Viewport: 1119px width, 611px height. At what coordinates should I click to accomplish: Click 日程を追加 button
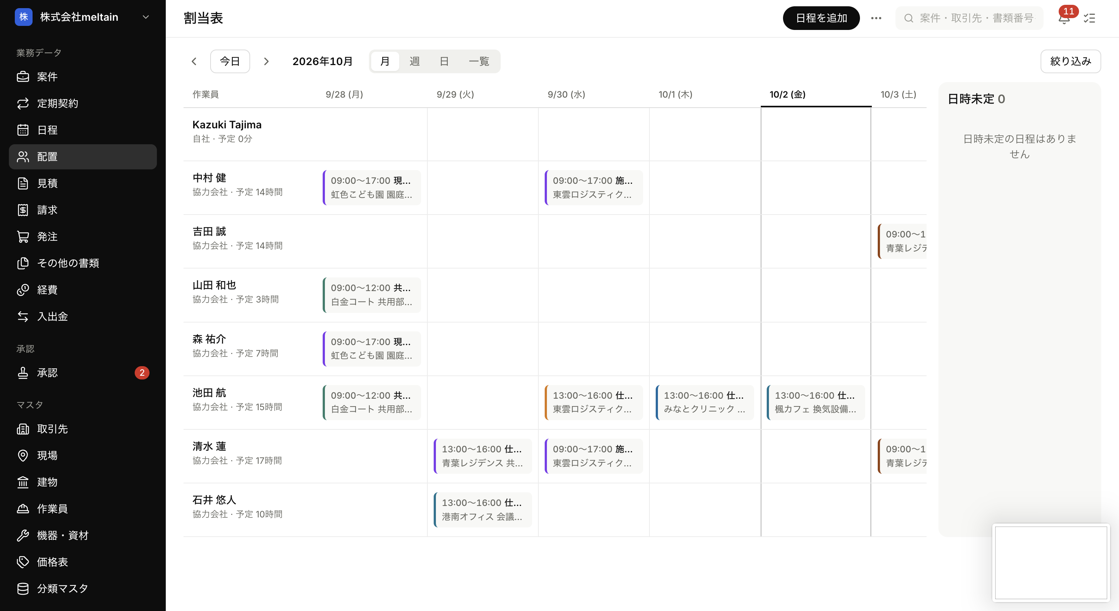(x=821, y=18)
